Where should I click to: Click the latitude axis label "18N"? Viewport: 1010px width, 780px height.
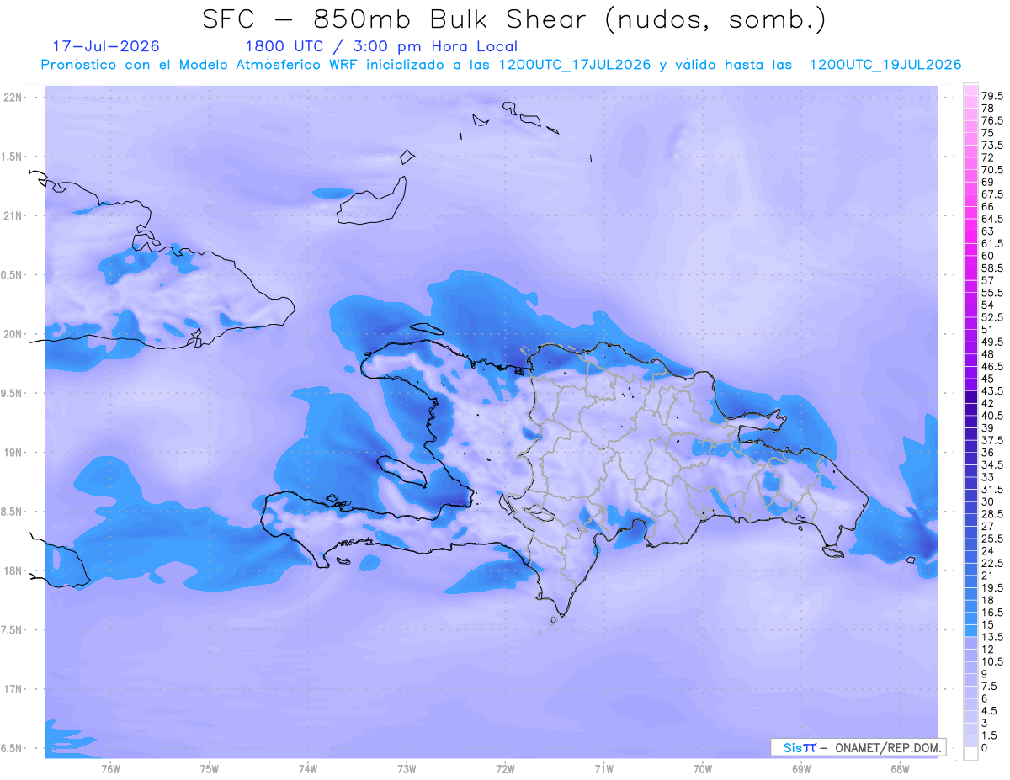point(13,571)
